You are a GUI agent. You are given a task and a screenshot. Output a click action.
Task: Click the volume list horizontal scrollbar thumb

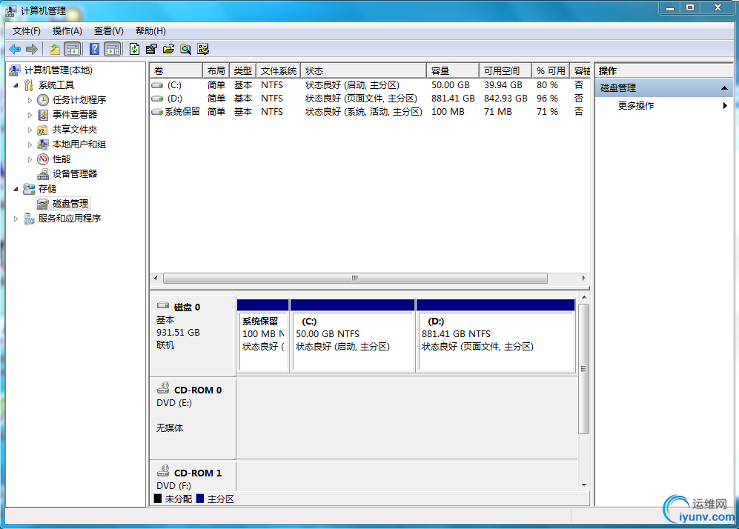pos(355,279)
